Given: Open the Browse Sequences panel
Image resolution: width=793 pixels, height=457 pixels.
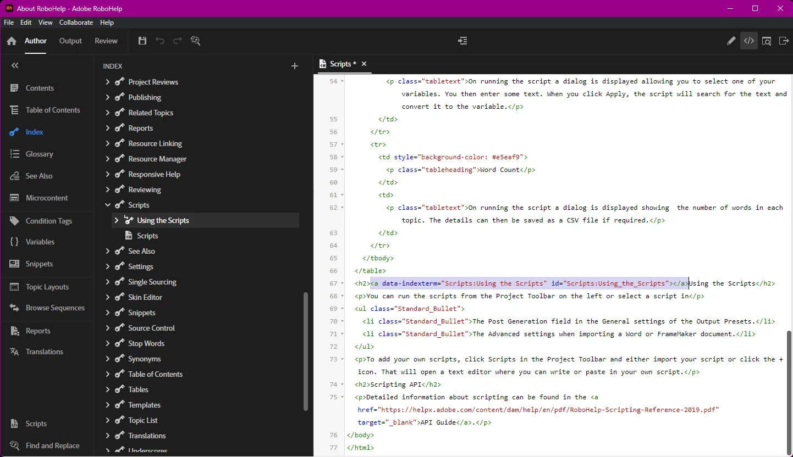Looking at the screenshot, I should click(x=55, y=308).
